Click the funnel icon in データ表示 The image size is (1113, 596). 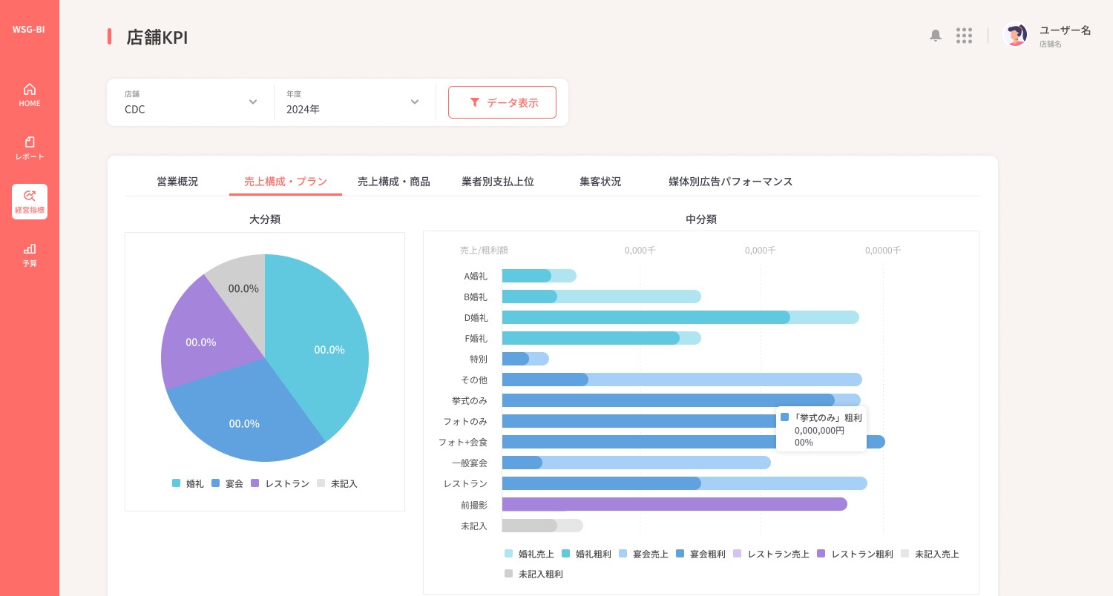[x=475, y=102]
